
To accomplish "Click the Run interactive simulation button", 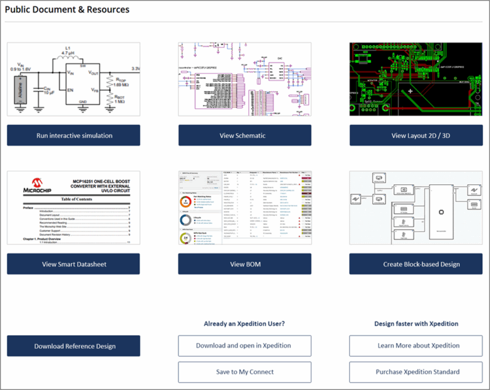I will click(x=73, y=135).
